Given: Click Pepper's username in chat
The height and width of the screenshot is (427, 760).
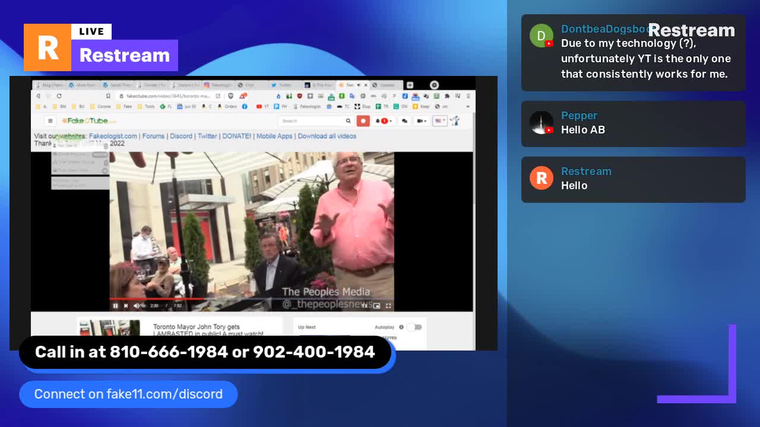Looking at the screenshot, I should tap(579, 116).
